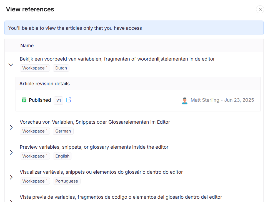Expand the English article row
The image size is (268, 202).
click(x=11, y=152)
